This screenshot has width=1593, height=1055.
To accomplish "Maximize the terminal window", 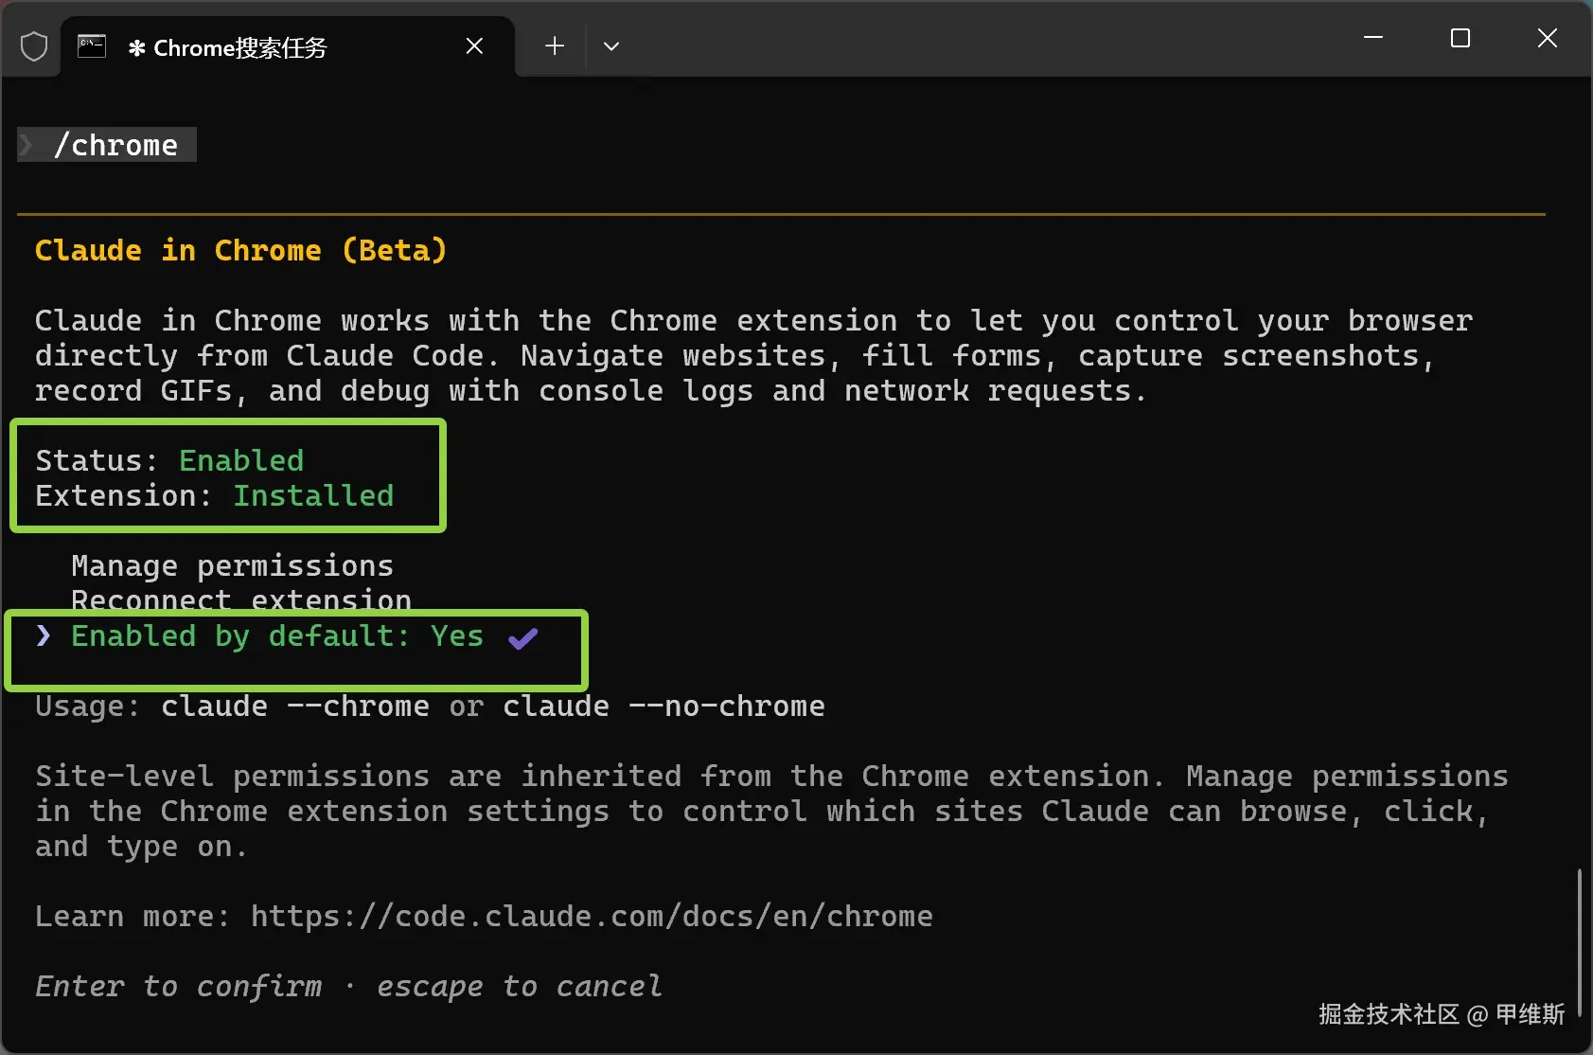I will 1460,38.
